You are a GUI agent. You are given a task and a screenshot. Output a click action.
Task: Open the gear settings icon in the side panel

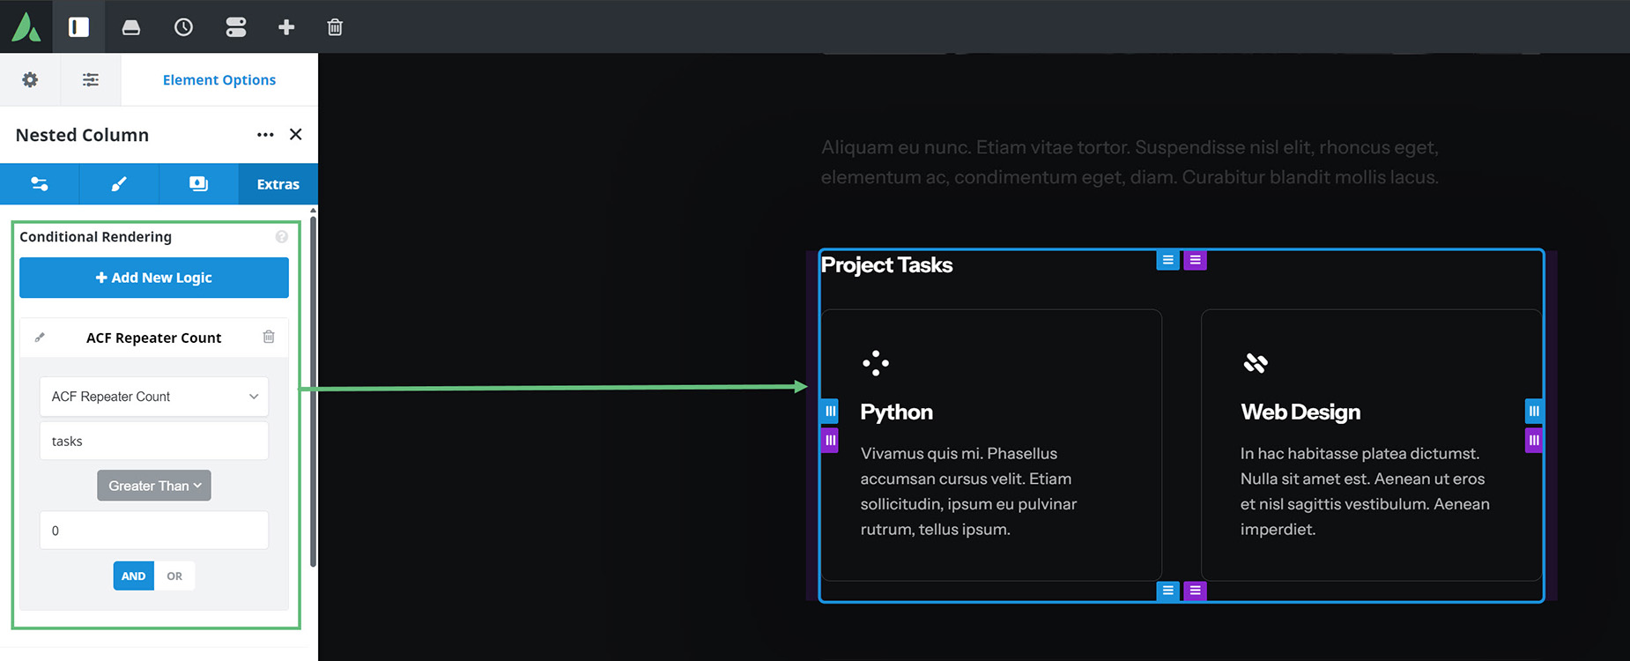(30, 79)
